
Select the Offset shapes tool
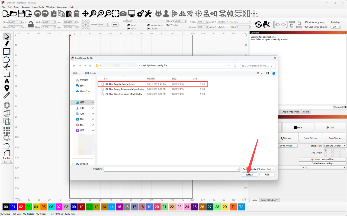click(7, 105)
